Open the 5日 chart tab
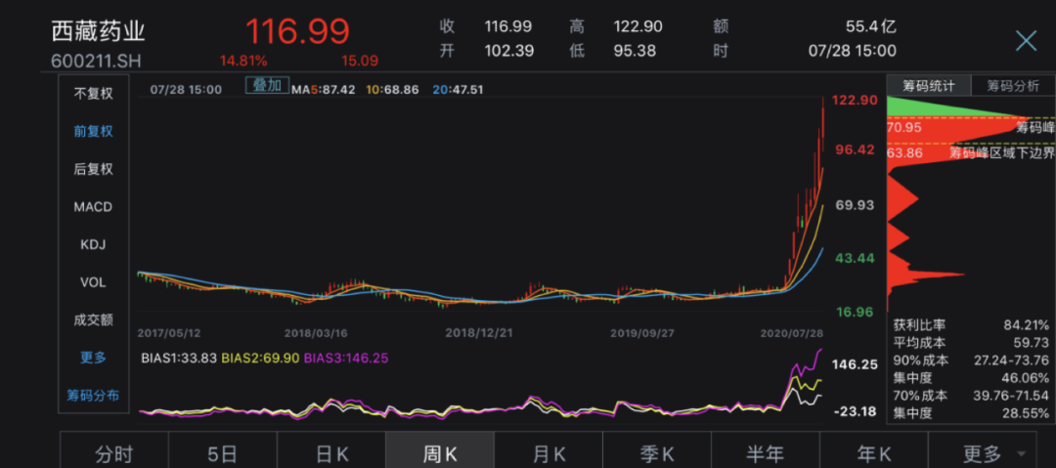1056x468 pixels. pos(222,454)
